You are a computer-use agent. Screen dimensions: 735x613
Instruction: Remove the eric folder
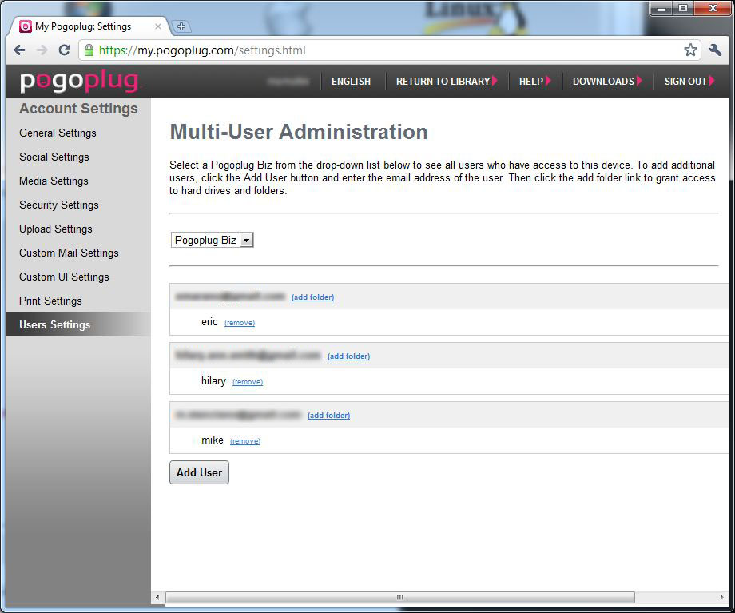(x=240, y=323)
